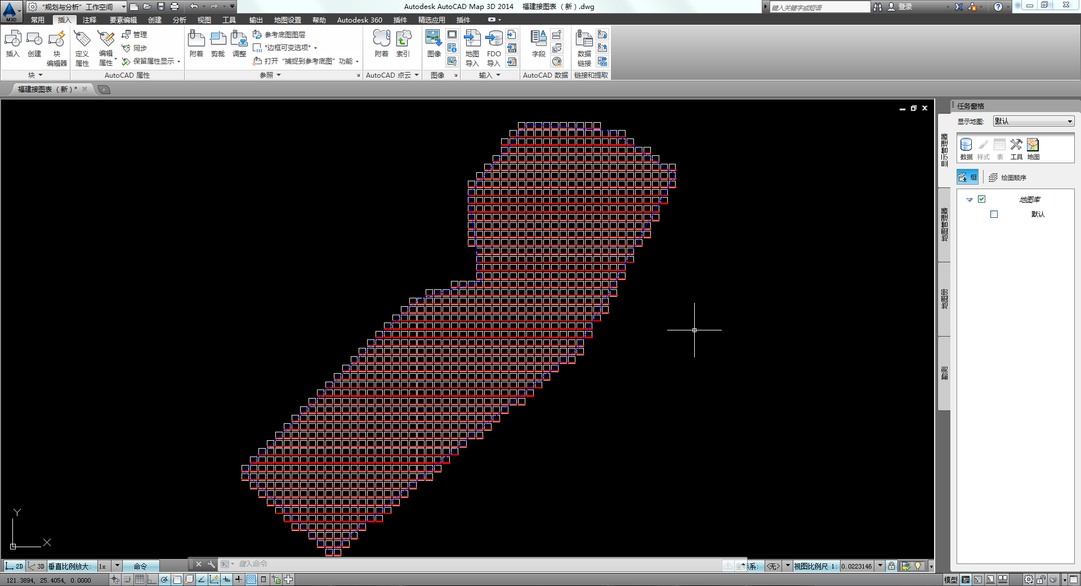Open the 注释 ribbon tab
Viewport: 1081px width, 586px height.
90,20
